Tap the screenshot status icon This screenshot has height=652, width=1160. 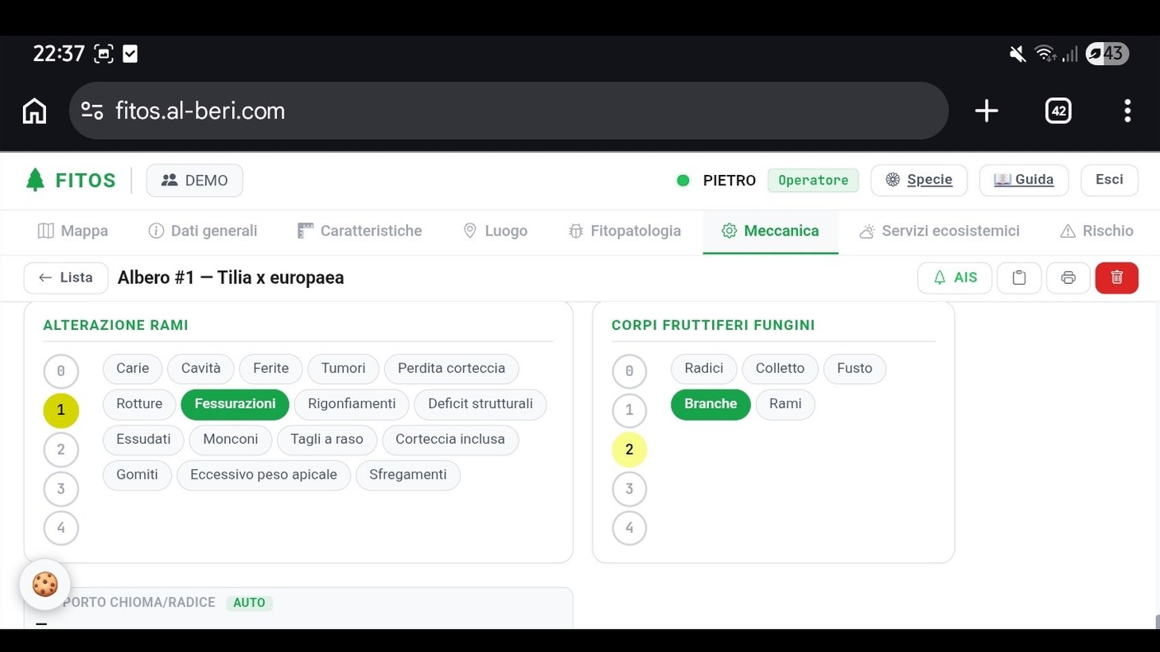(x=103, y=53)
